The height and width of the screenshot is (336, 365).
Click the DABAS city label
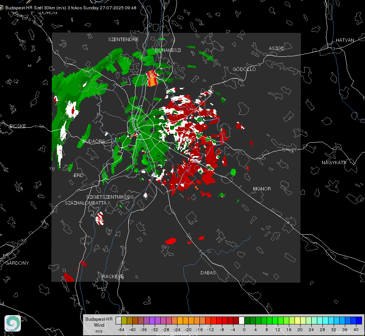[208, 273]
